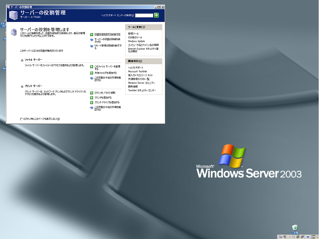
Task: Tick the ログオン時にこのページを表示しない checkbox
Action: click(x=22, y=119)
